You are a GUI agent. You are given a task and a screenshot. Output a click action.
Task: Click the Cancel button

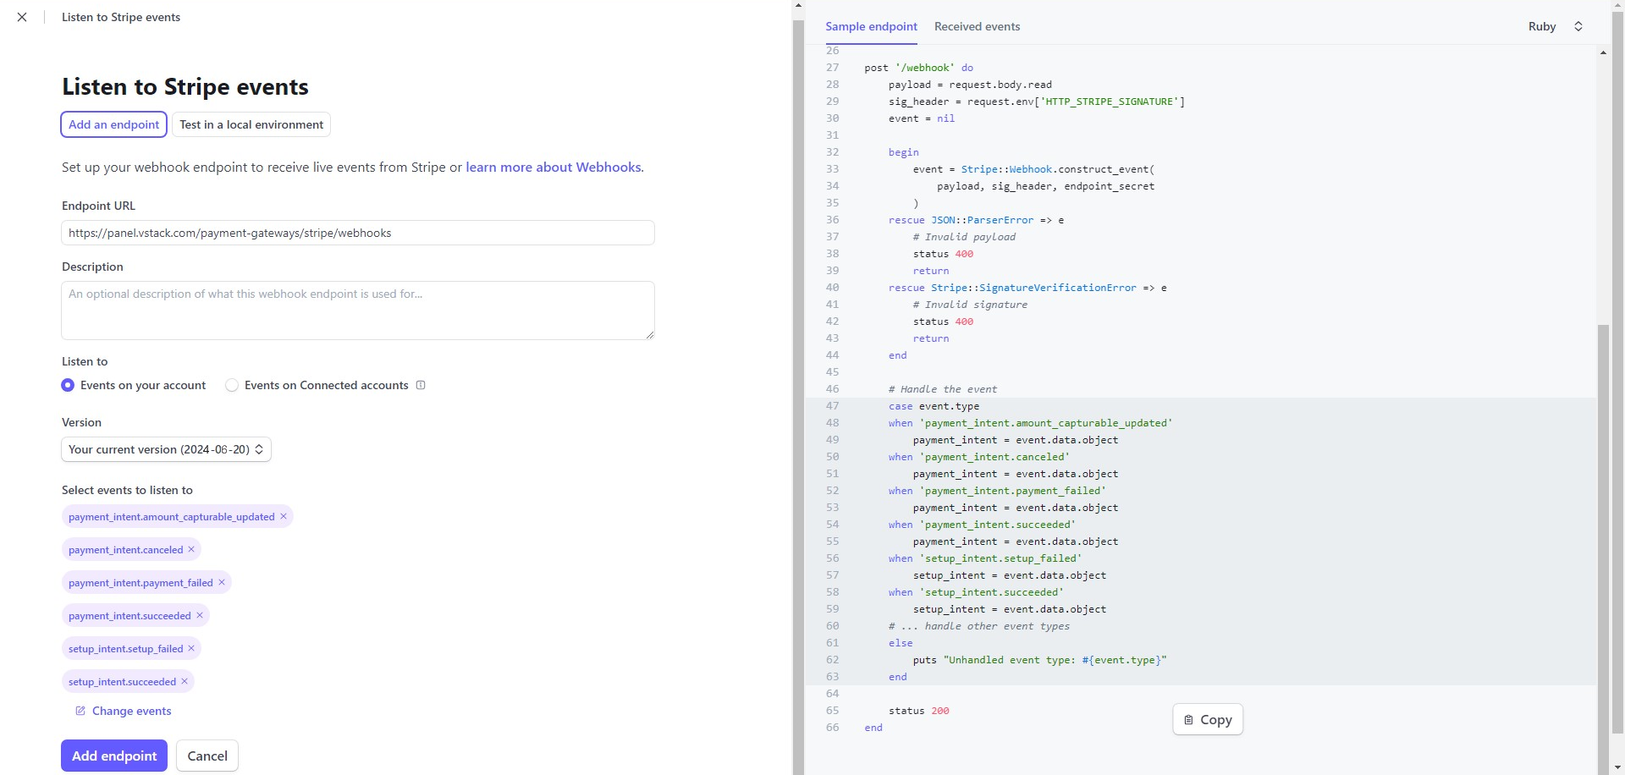(207, 756)
